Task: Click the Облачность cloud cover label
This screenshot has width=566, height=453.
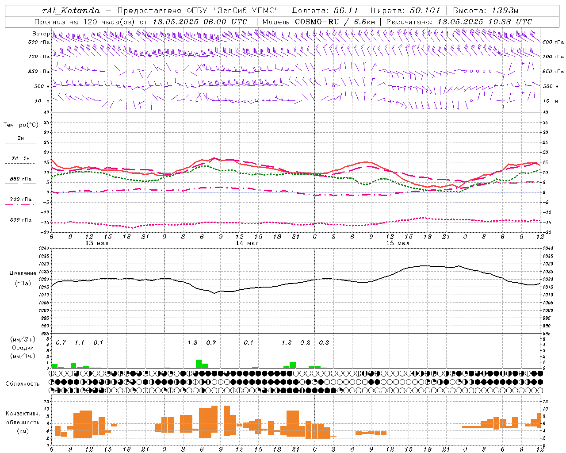Action: 23,384
